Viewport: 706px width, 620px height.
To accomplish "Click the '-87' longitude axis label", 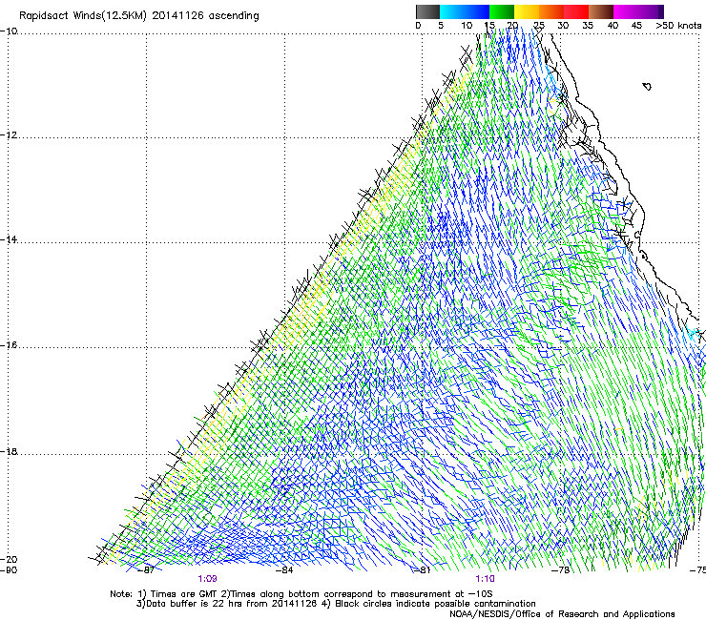I will 146,570.
